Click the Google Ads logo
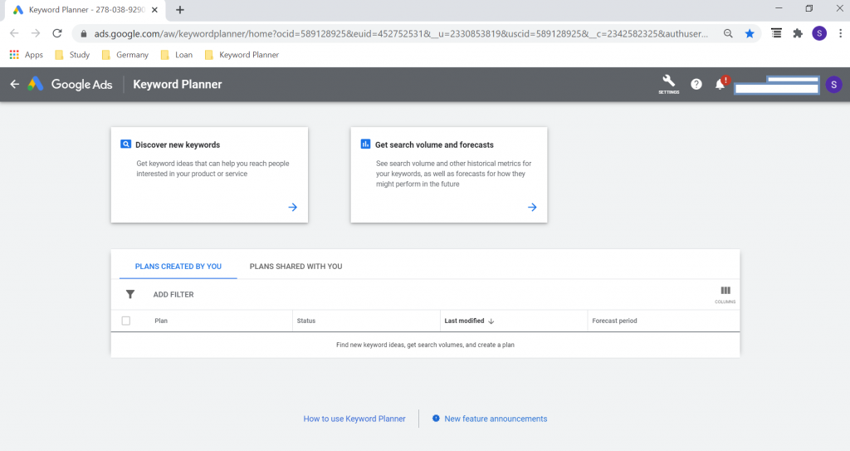 (71, 84)
